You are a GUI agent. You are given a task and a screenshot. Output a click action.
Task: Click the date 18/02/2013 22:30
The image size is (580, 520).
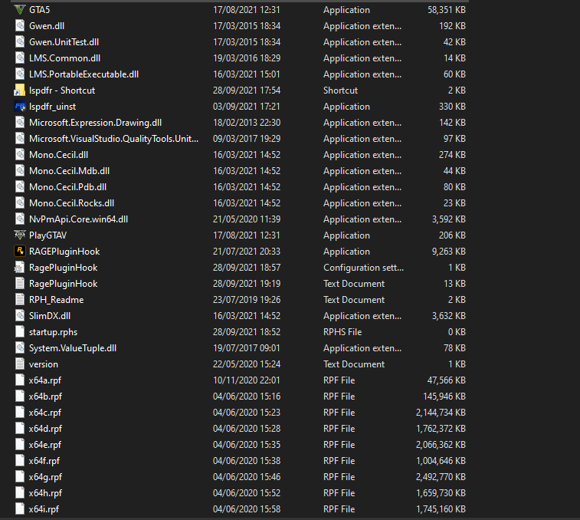(247, 123)
